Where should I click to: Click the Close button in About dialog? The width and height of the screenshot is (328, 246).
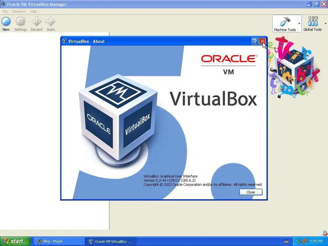(x=250, y=192)
